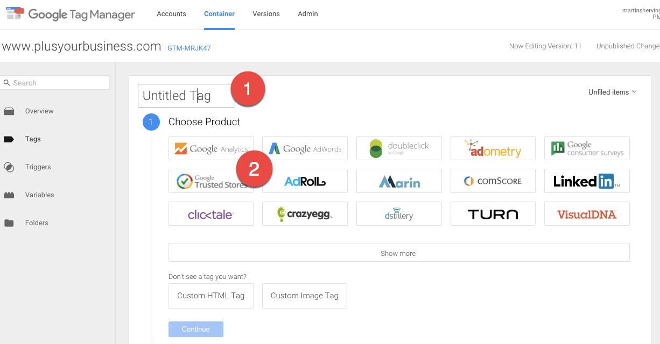Click the Google Tag Manager title text
Image resolution: width=660 pixels, height=344 pixels.
pos(82,15)
